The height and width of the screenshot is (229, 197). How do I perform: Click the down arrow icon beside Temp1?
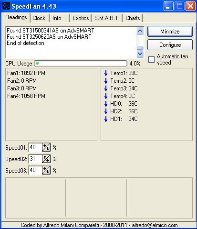[106, 73]
